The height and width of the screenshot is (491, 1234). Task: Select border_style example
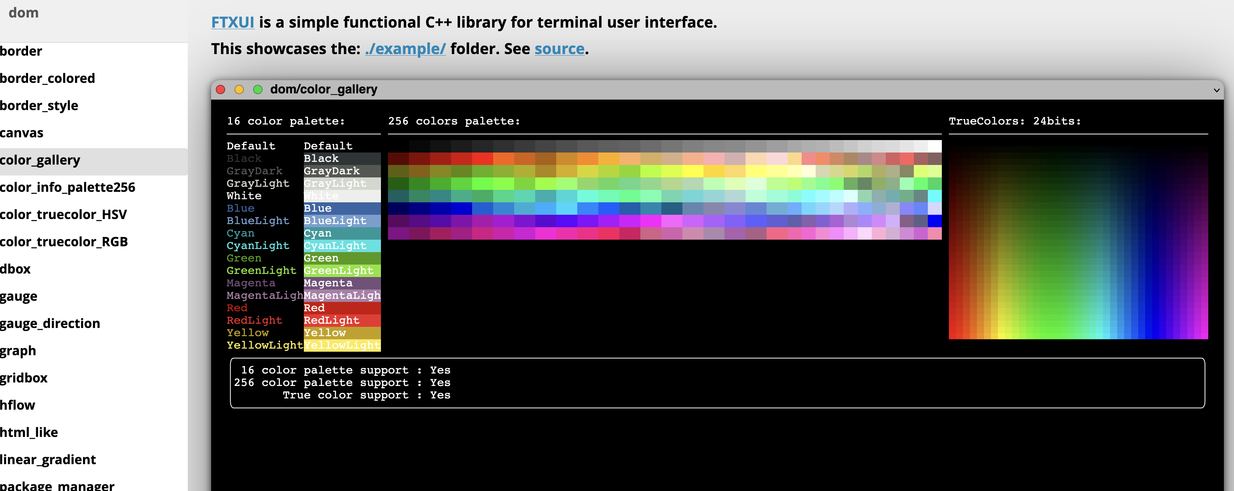tap(94, 105)
